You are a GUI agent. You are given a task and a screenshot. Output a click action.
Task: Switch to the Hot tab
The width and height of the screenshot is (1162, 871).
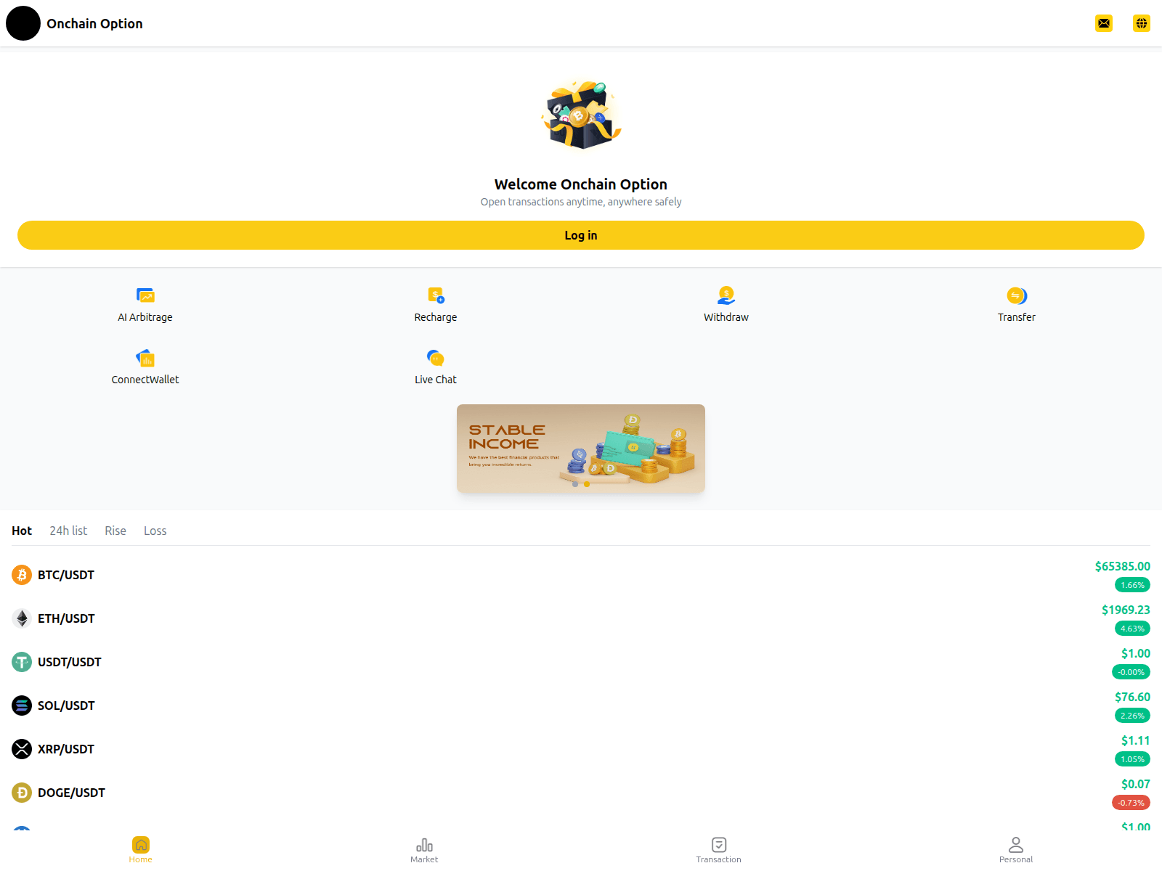click(22, 531)
